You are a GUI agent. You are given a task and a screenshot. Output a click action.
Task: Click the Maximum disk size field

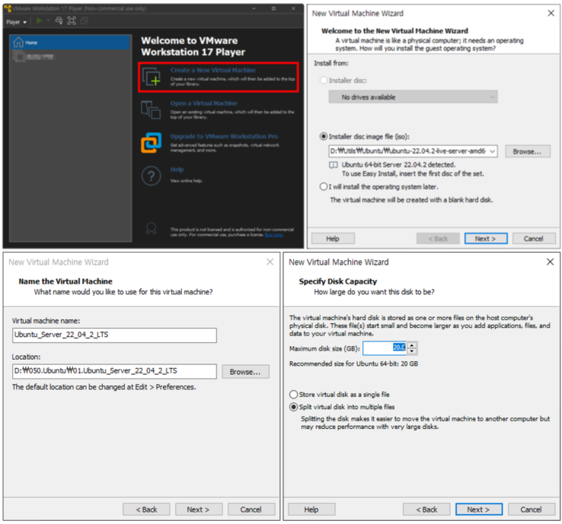(x=385, y=348)
